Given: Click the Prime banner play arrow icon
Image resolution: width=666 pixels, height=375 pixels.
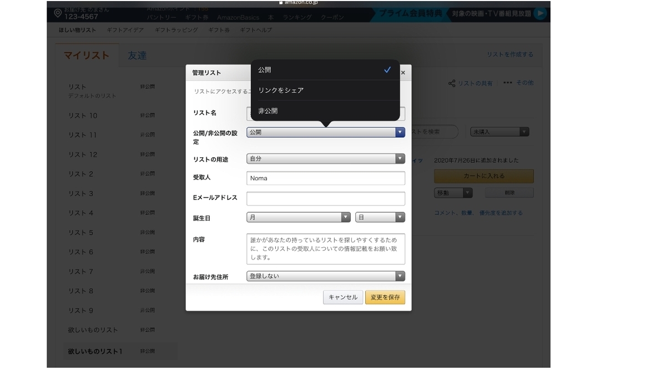Looking at the screenshot, I should 540,14.
